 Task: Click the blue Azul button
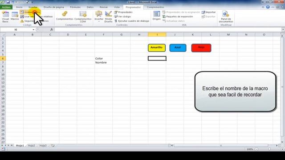pos(178,48)
